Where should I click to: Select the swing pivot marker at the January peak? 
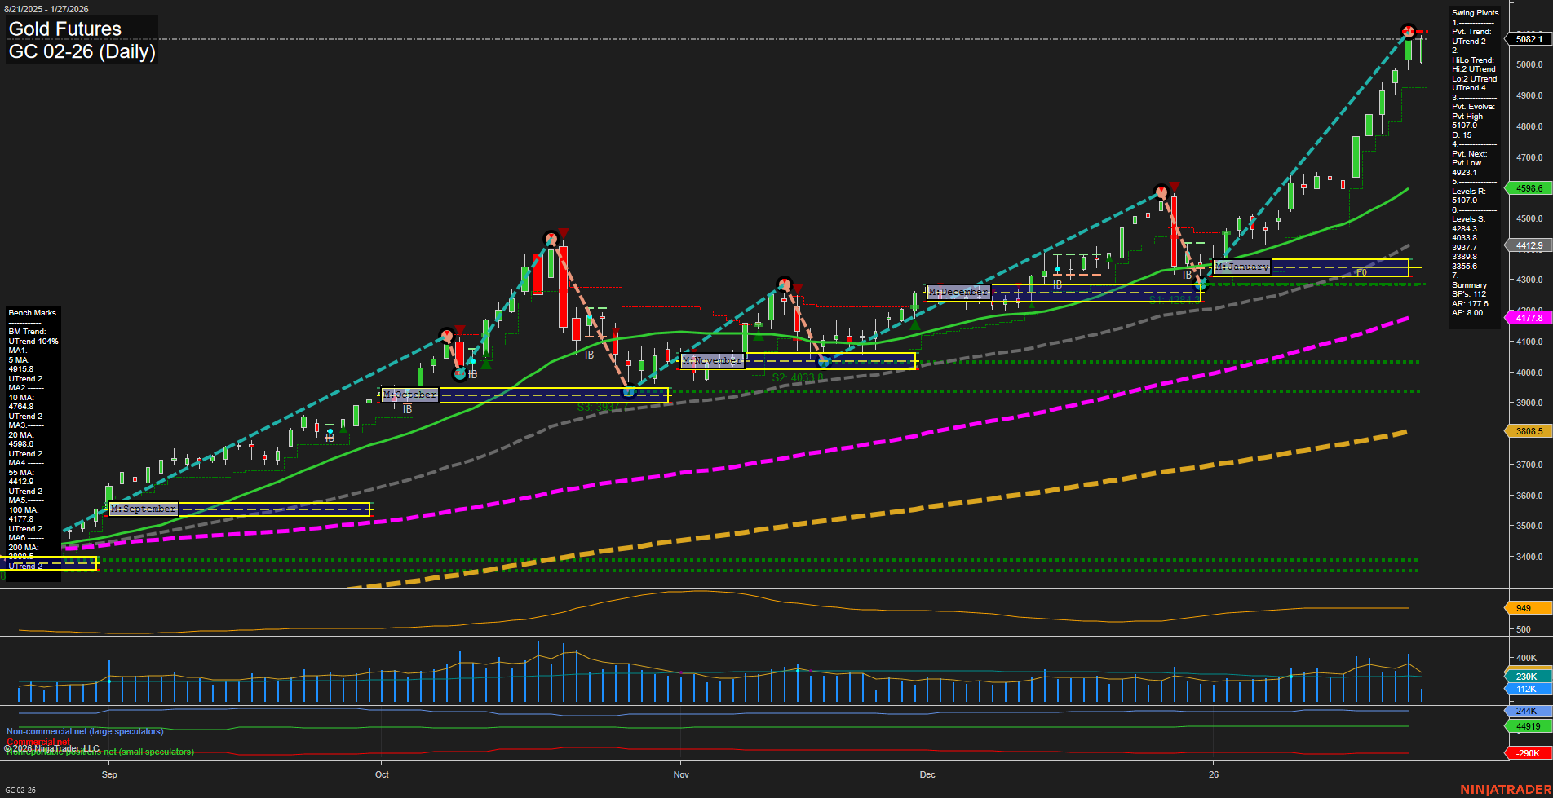click(1407, 31)
